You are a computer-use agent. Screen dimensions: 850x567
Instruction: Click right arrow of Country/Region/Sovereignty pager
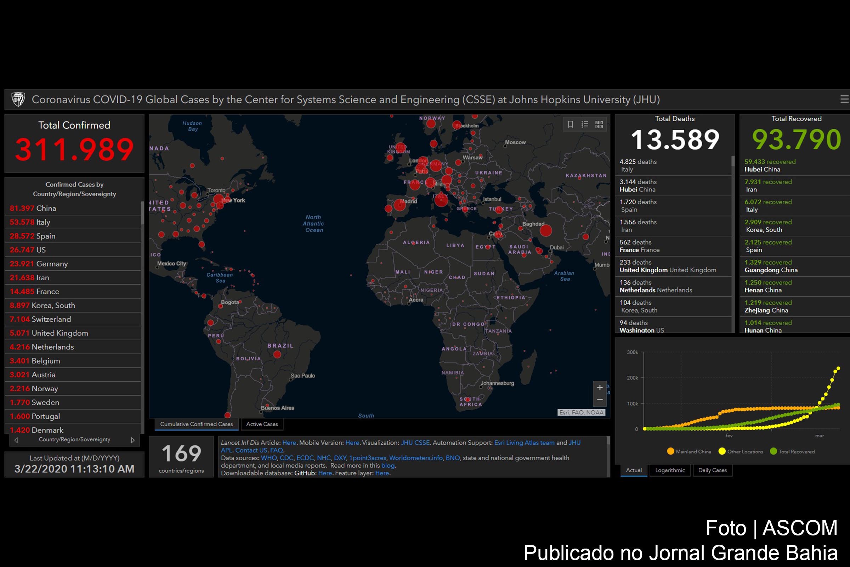click(132, 440)
